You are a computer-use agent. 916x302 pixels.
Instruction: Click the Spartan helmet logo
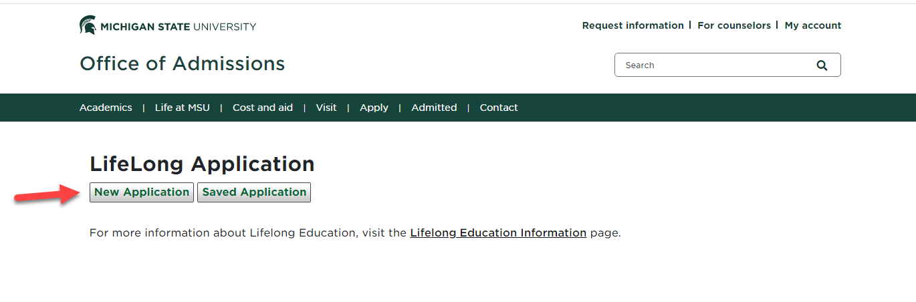(x=88, y=25)
